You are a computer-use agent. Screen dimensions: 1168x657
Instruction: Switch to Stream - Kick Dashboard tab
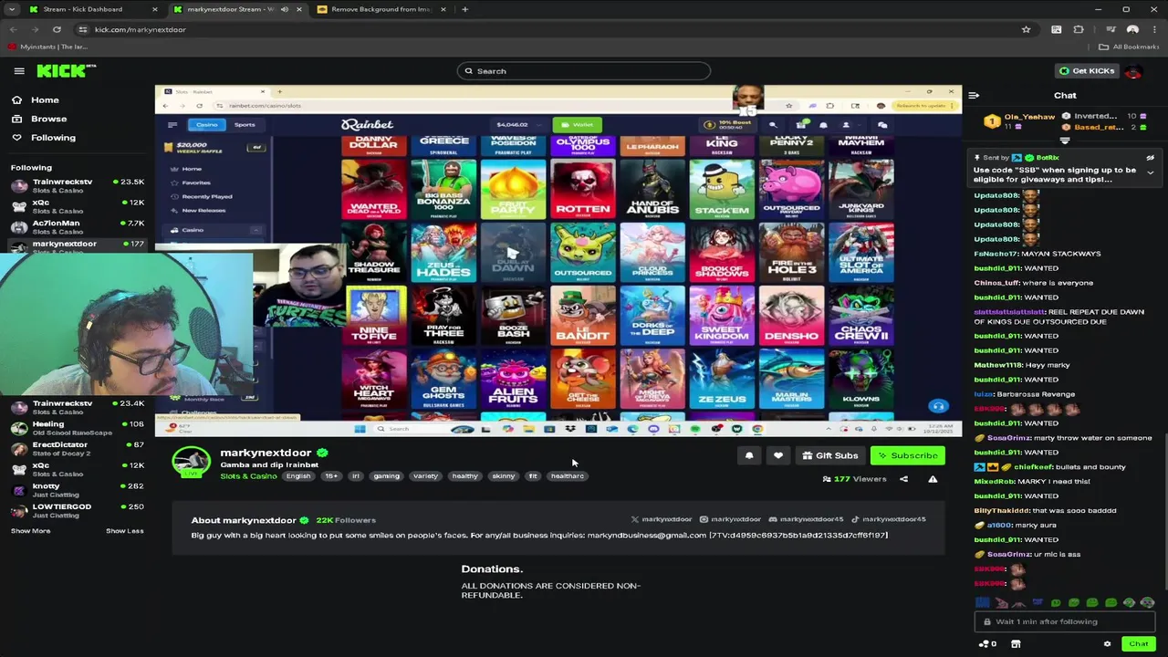89,9
